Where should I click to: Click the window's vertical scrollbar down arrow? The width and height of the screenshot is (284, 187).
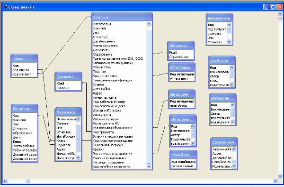(280, 176)
